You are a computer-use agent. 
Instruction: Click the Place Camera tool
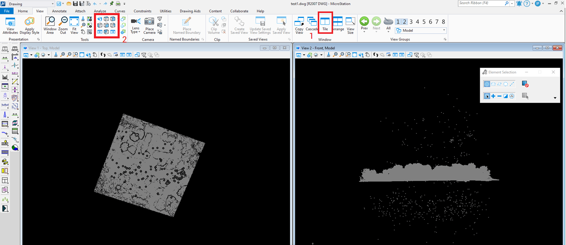[x=149, y=25]
